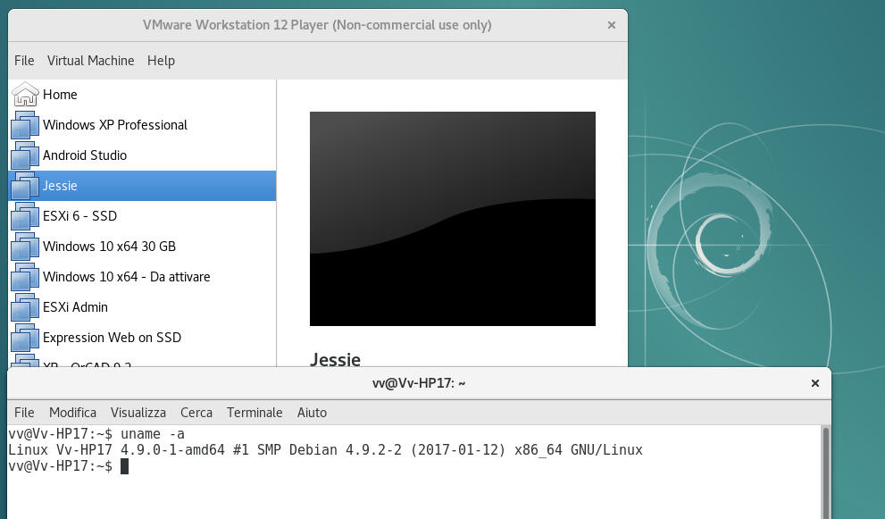
Task: Click the Home icon in VMware library
Action: (x=25, y=95)
